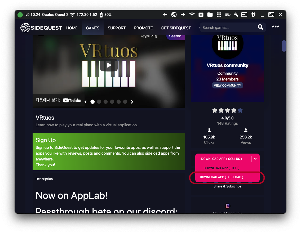The image size is (301, 233).
Task: Select the second carousel dot
Action: [99, 102]
